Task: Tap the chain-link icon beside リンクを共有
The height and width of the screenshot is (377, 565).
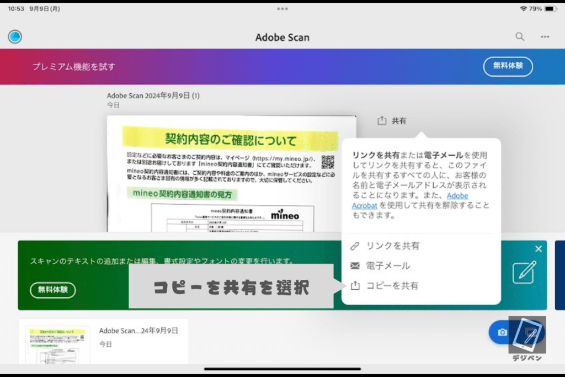Action: coord(355,246)
